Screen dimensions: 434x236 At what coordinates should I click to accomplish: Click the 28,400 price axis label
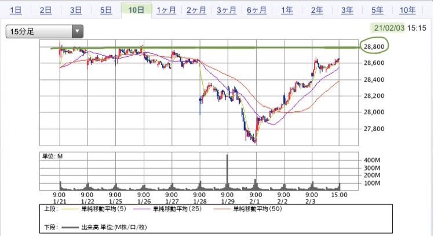click(374, 79)
